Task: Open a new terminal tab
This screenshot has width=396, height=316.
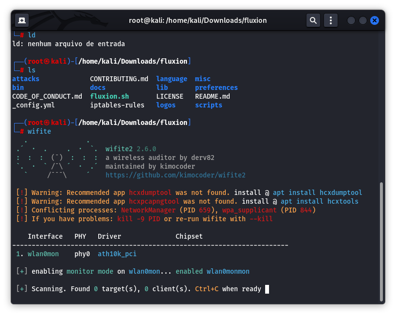Action: tap(22, 20)
